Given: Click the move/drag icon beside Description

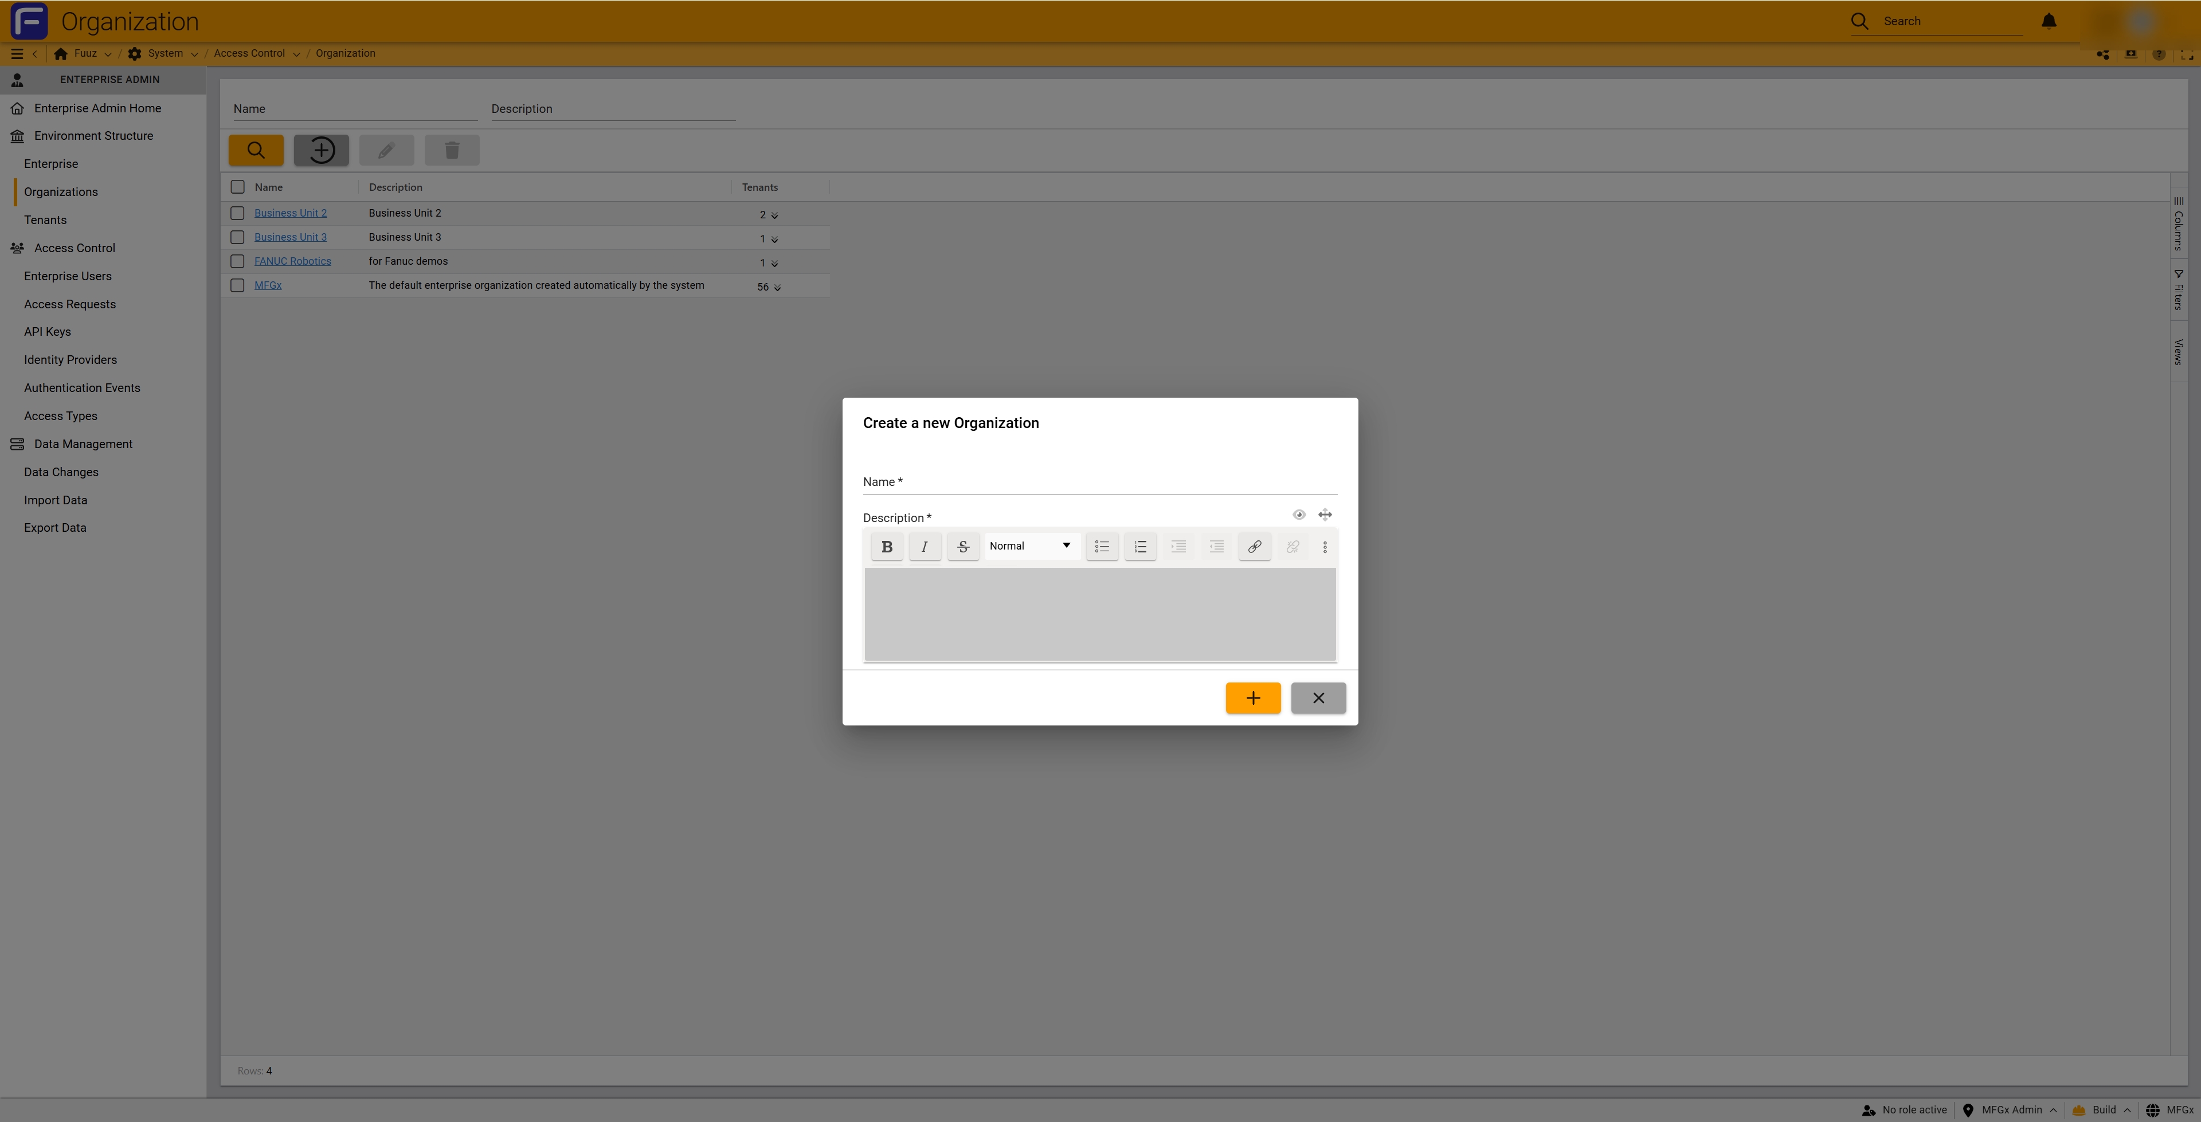Looking at the screenshot, I should coord(1325,515).
